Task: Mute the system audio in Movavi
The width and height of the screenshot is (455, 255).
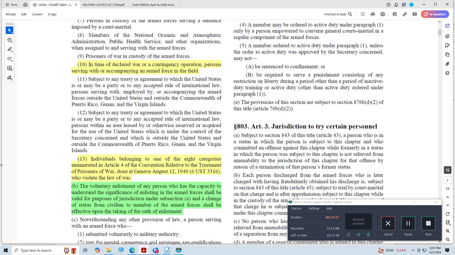Action: [x=358, y=234]
